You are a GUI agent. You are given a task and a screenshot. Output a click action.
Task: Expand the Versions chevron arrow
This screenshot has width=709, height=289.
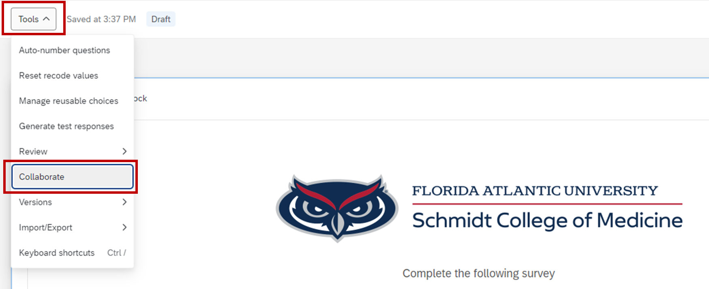124,202
